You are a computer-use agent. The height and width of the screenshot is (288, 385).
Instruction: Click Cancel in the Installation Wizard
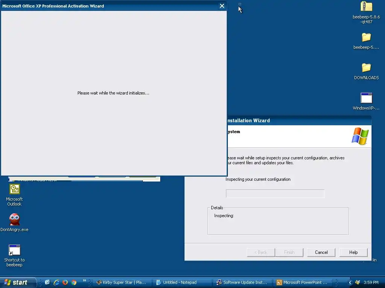pos(321,252)
